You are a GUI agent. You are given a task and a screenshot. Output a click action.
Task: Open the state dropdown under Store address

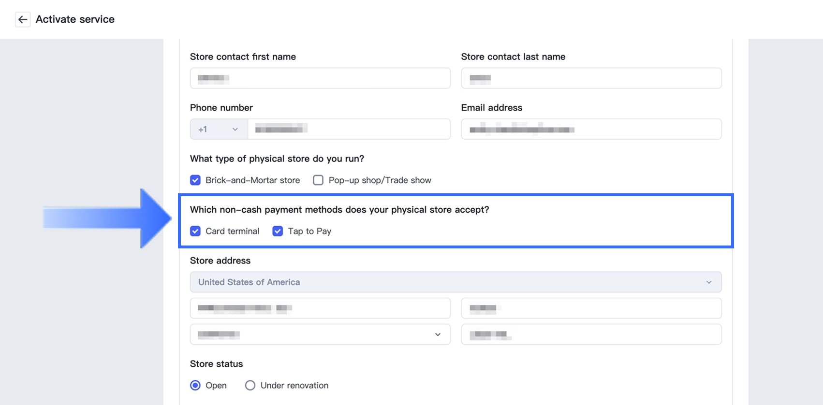coord(320,334)
